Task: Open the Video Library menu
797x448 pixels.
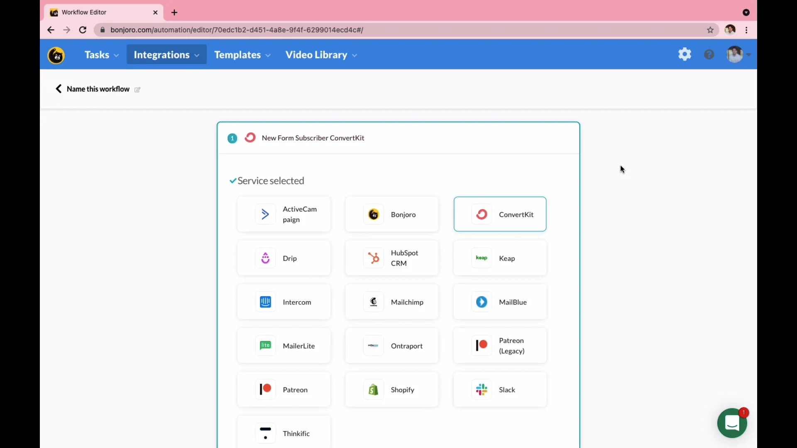Action: coord(321,55)
